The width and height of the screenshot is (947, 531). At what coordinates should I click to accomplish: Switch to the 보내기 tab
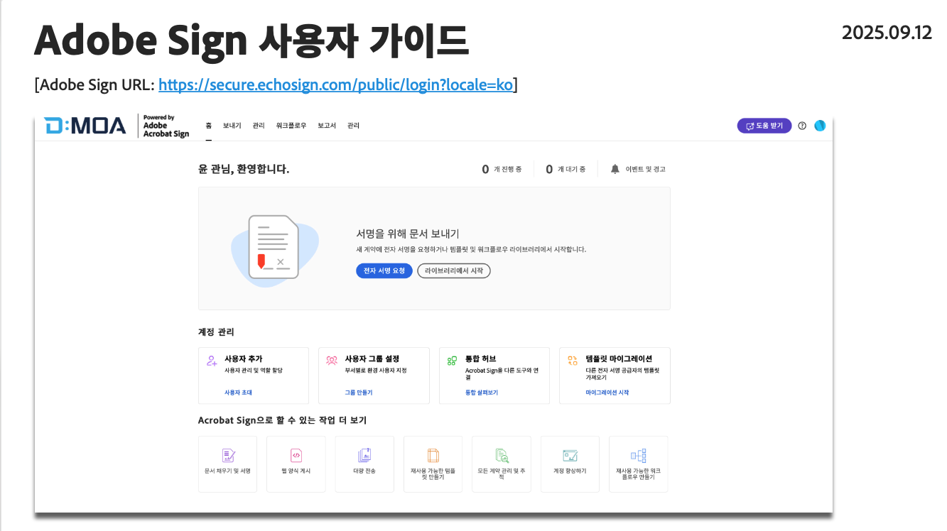pyautogui.click(x=232, y=126)
